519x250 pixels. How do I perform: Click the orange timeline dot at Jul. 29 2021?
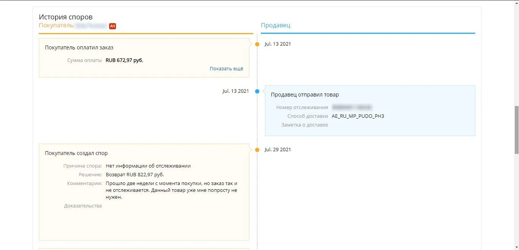coord(257,150)
